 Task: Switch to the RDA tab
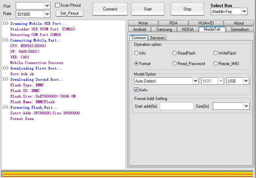point(173,23)
